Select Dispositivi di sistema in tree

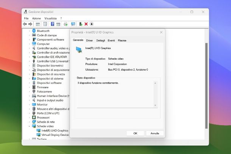pyautogui.click(x=50, y=79)
